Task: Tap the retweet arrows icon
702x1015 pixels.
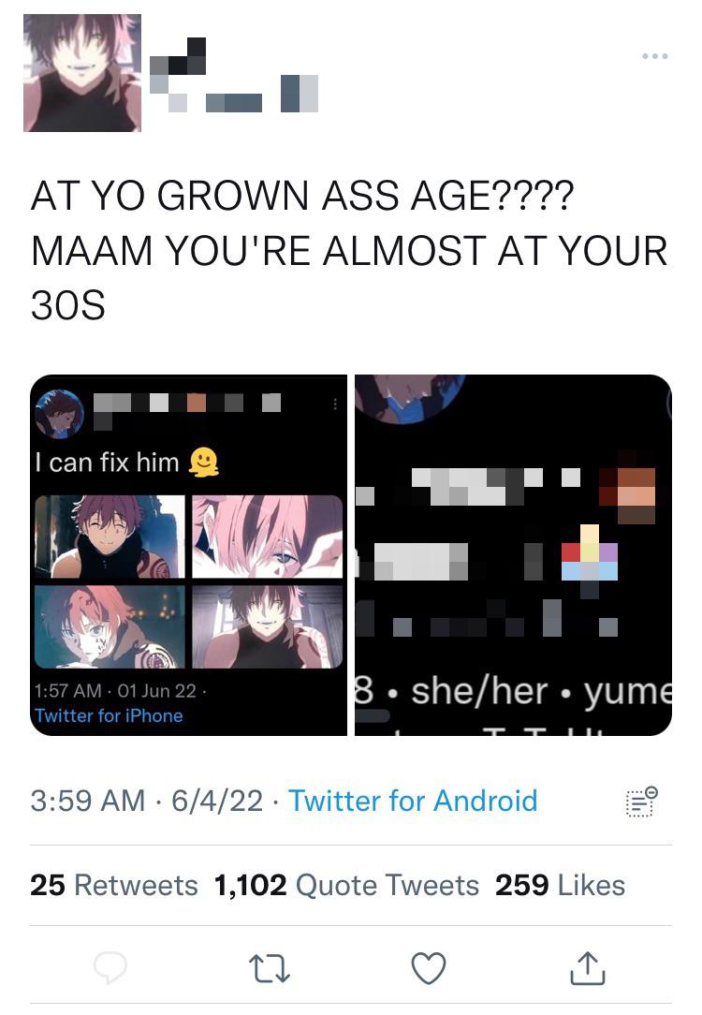Action: 270,969
